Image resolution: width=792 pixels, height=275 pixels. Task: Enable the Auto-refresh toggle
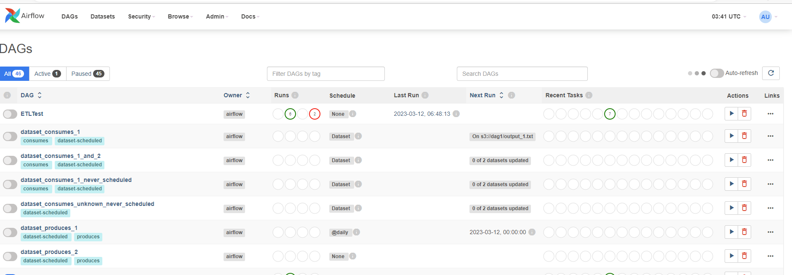[717, 73]
